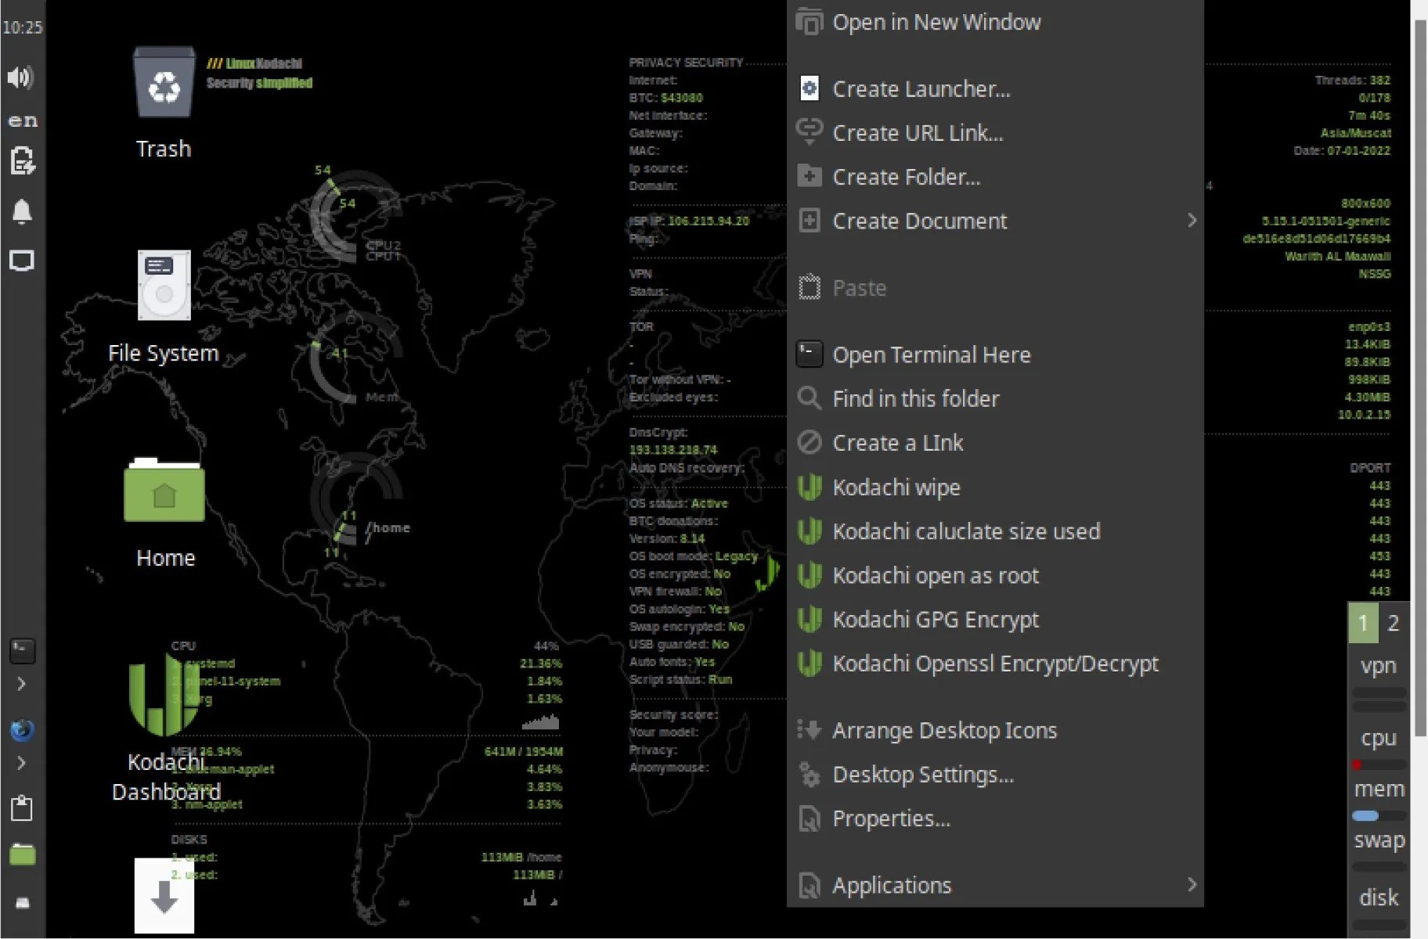Click the volume speaker icon
This screenshot has width=1428, height=939.
[x=23, y=77]
